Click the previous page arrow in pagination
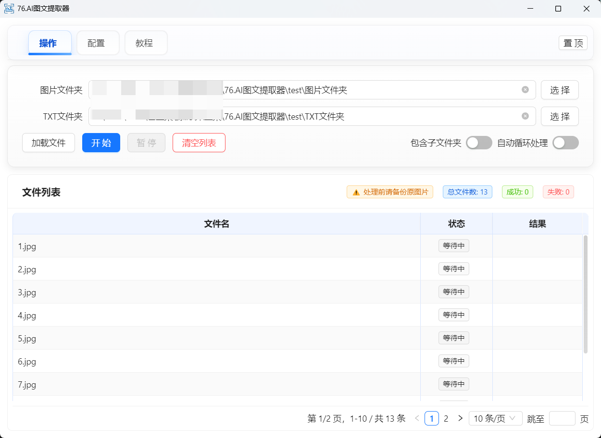Screen dimensions: 601x438 [416, 418]
